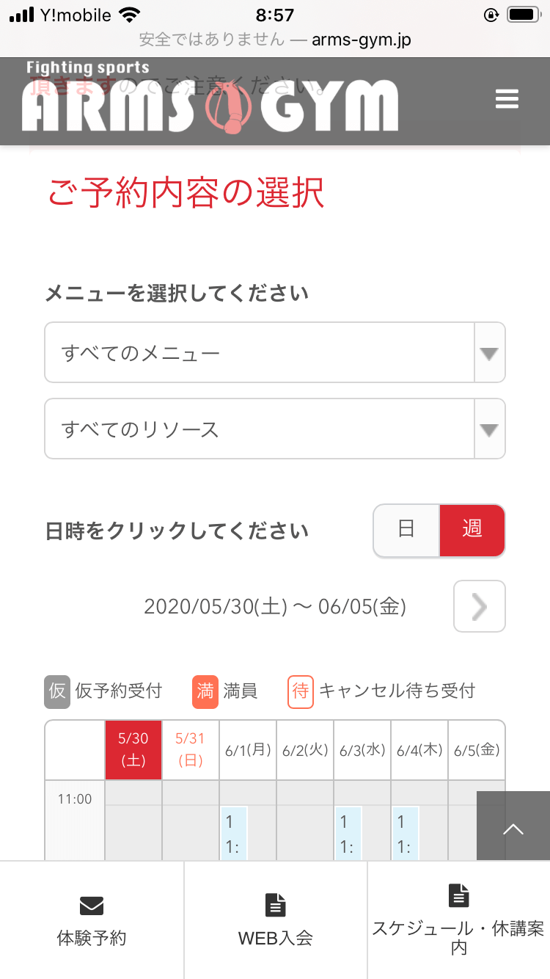Select the 6/3(水) 11:00 time slot
Viewport: 550px width, 979px height.
point(349,834)
